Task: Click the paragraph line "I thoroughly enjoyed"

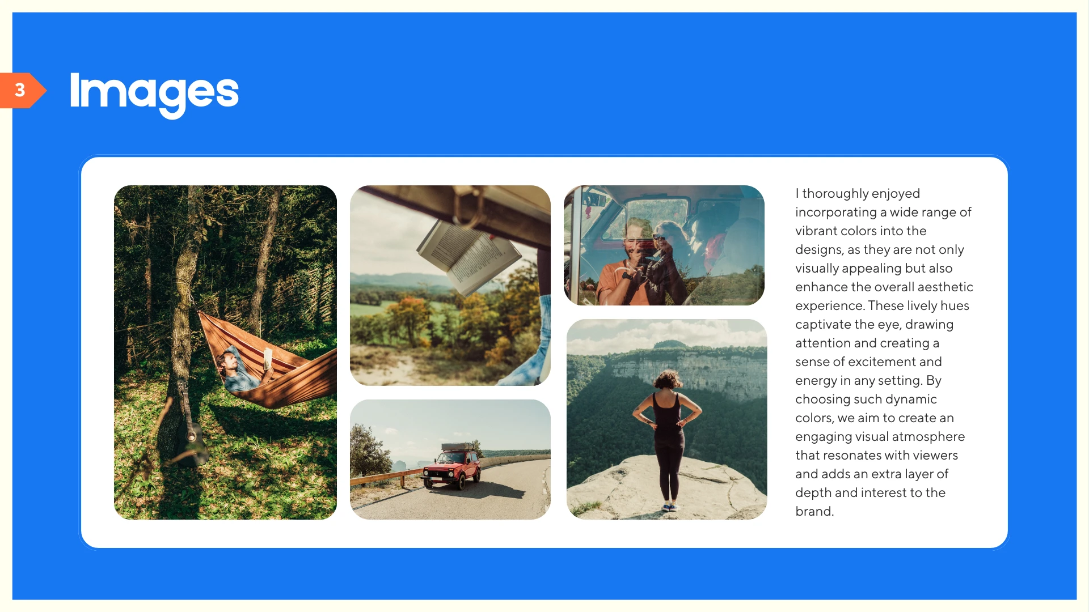Action: pyautogui.click(x=858, y=193)
